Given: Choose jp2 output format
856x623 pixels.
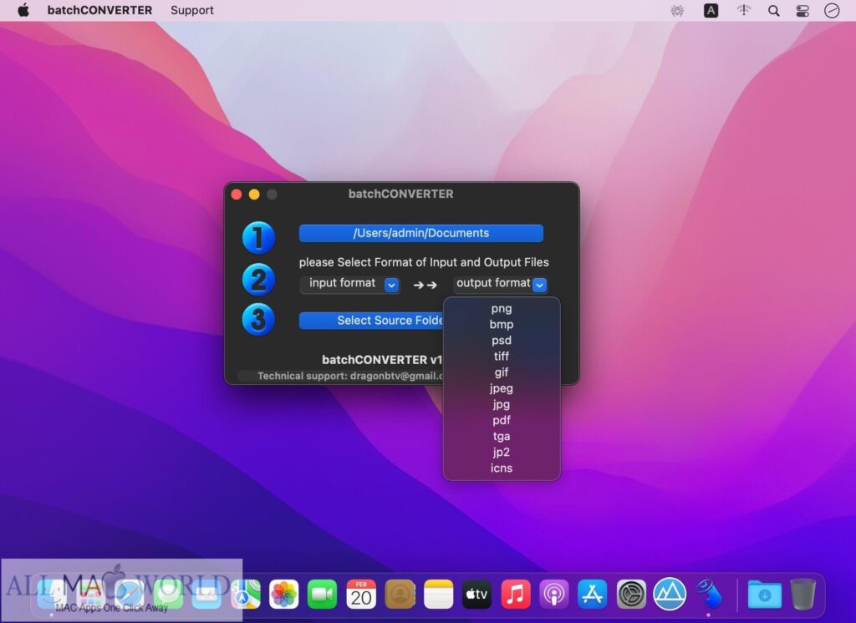Looking at the screenshot, I should 502,452.
